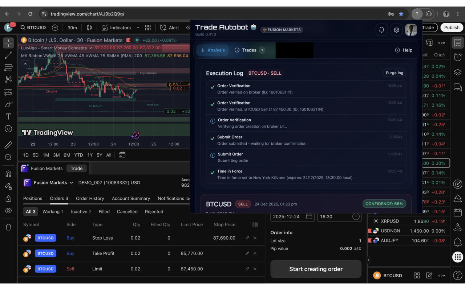This screenshot has height=290, width=465.
Task: Open the Fibonacci retracement tools
Action: [x=8, y=67]
